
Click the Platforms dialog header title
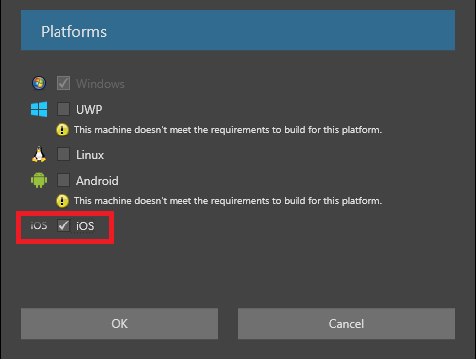pyautogui.click(x=73, y=32)
